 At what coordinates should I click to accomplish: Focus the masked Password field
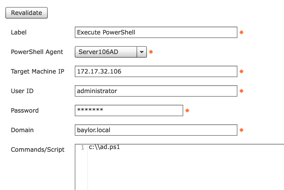click(129, 110)
